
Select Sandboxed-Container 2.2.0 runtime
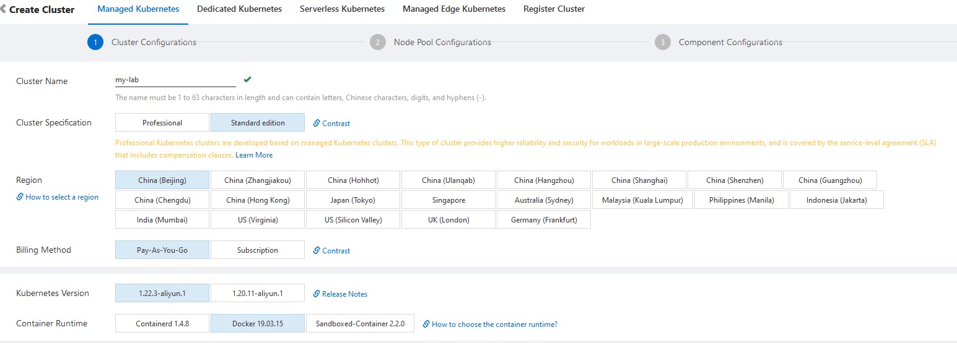(x=360, y=323)
